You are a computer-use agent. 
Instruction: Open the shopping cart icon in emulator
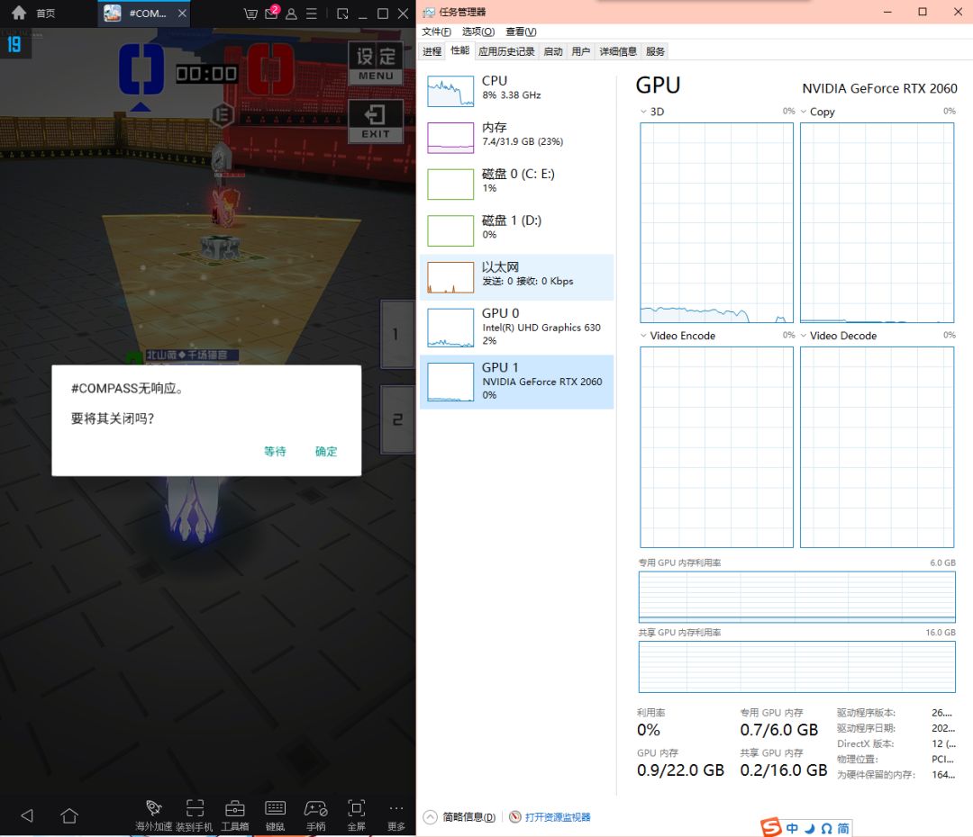click(250, 13)
